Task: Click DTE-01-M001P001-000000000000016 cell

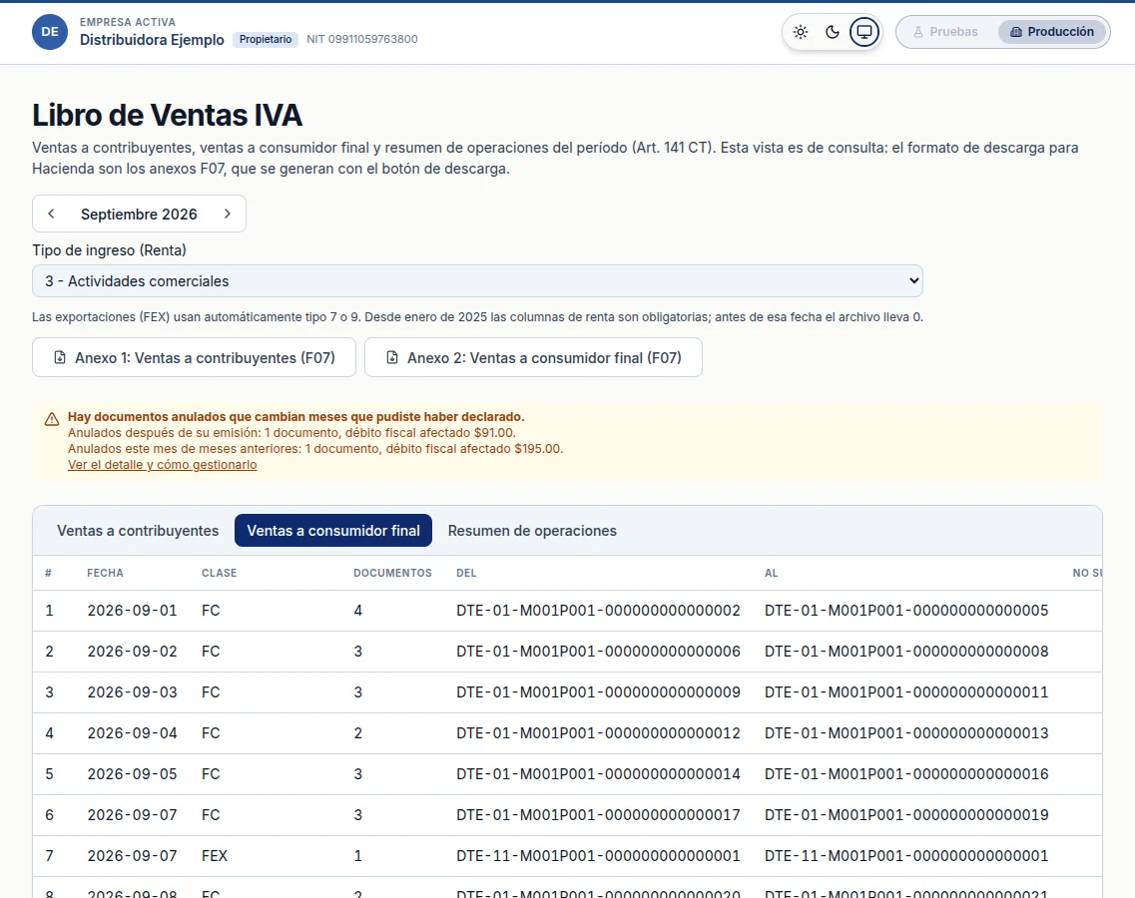Action: pos(906,774)
